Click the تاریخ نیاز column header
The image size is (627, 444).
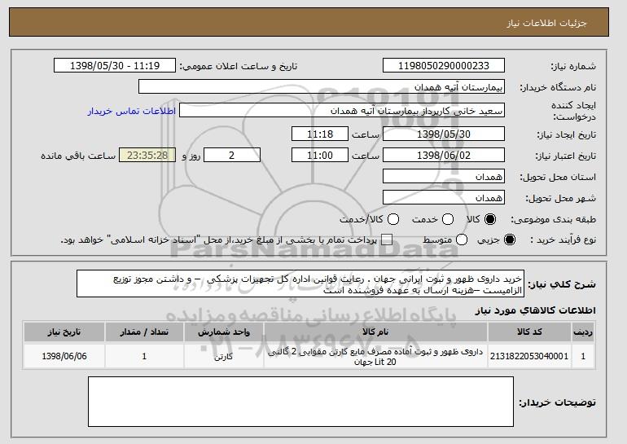pos(64,332)
